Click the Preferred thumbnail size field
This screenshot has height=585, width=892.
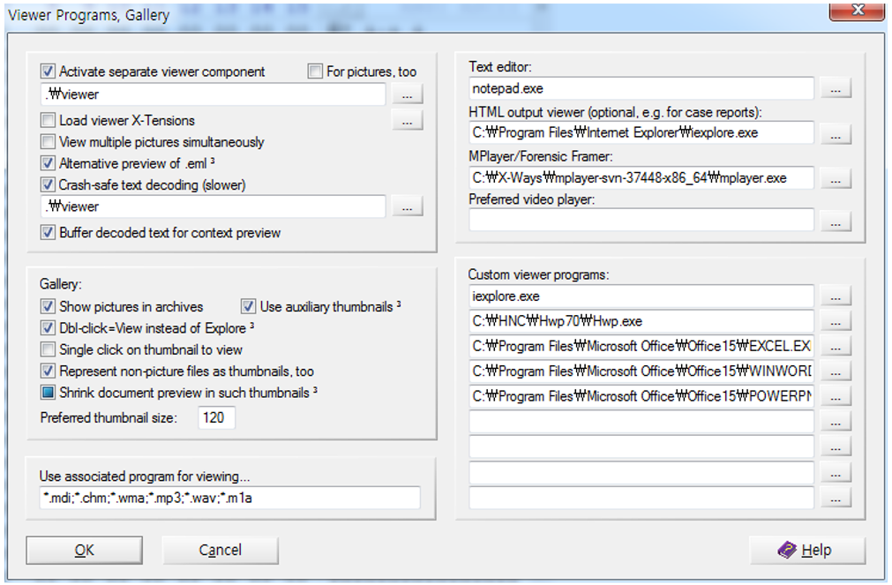pos(216,417)
